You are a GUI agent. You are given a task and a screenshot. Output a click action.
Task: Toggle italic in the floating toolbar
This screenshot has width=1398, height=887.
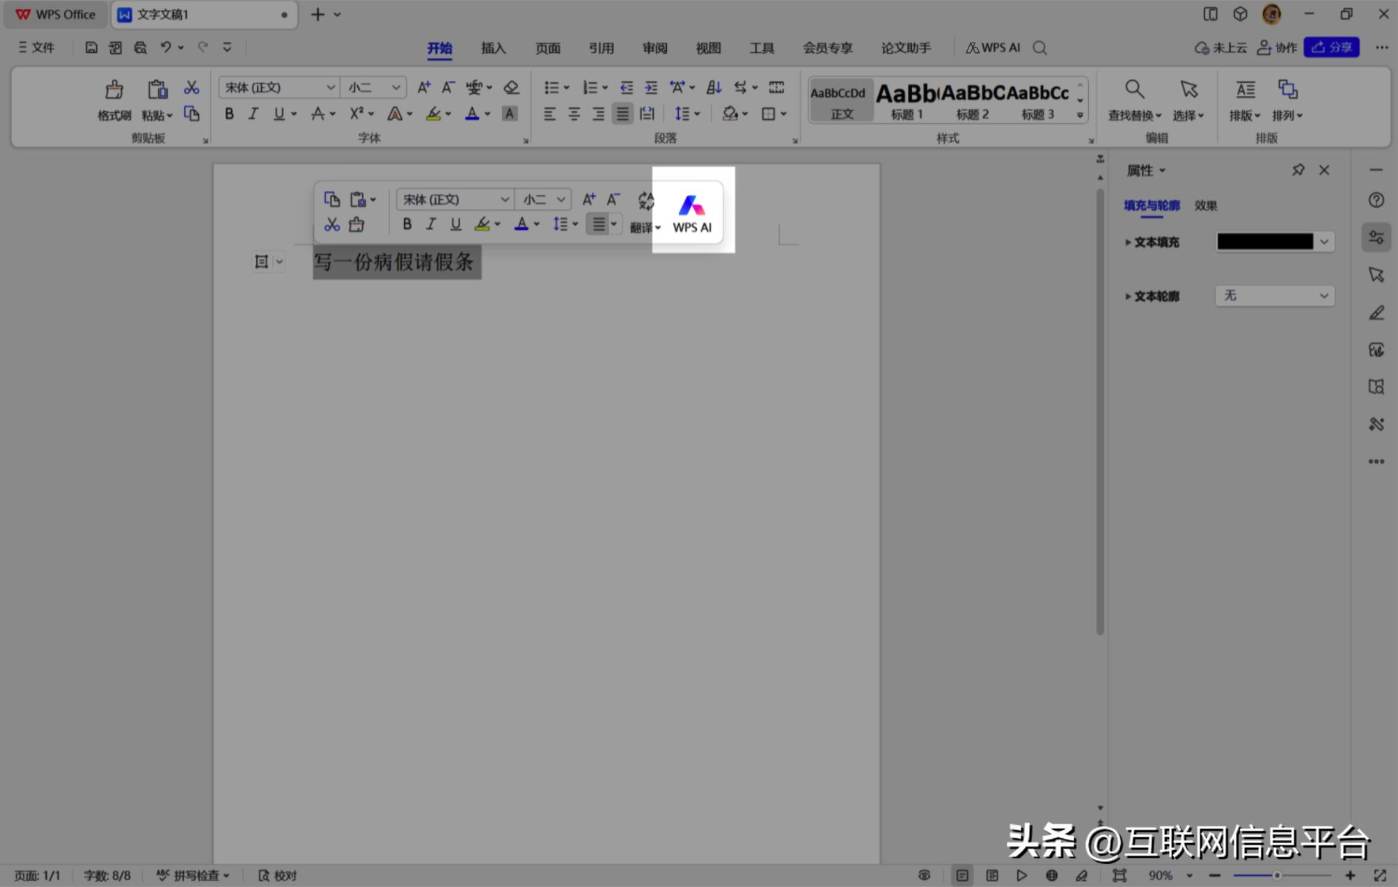[x=430, y=223]
